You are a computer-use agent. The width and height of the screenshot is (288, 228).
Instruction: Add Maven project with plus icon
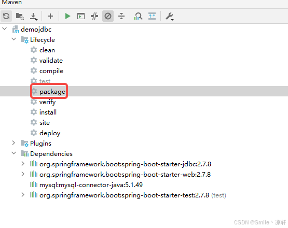point(50,16)
